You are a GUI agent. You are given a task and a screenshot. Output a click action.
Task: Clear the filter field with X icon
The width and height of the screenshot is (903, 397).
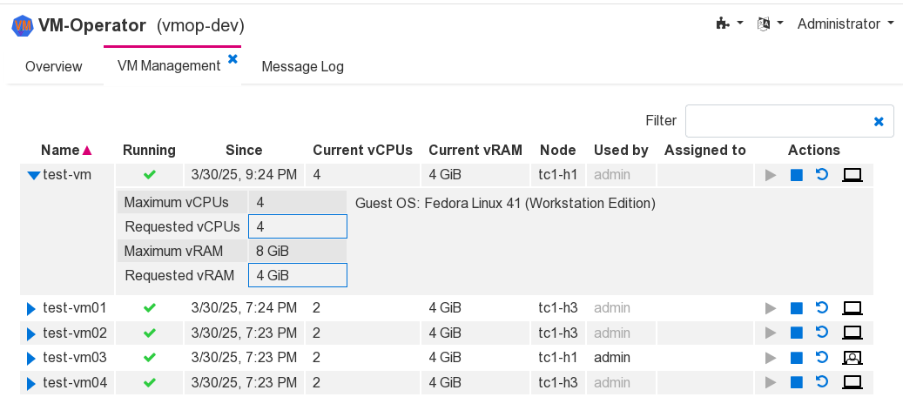pos(879,122)
